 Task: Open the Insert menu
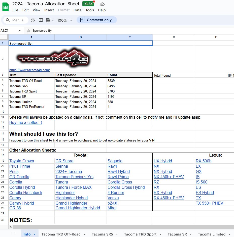coord(49,10)
